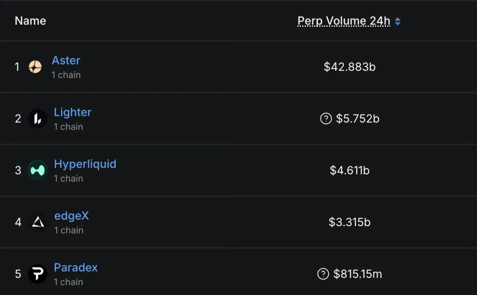Open the edgeX protocol link
477x295 pixels.
point(72,216)
